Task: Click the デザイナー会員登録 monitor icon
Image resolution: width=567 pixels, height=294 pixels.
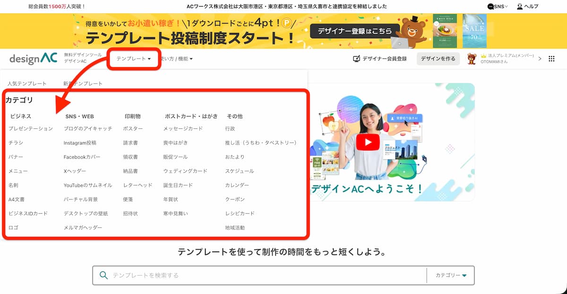Action: (x=357, y=59)
